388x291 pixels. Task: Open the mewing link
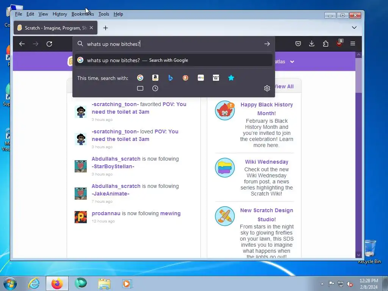click(170, 213)
